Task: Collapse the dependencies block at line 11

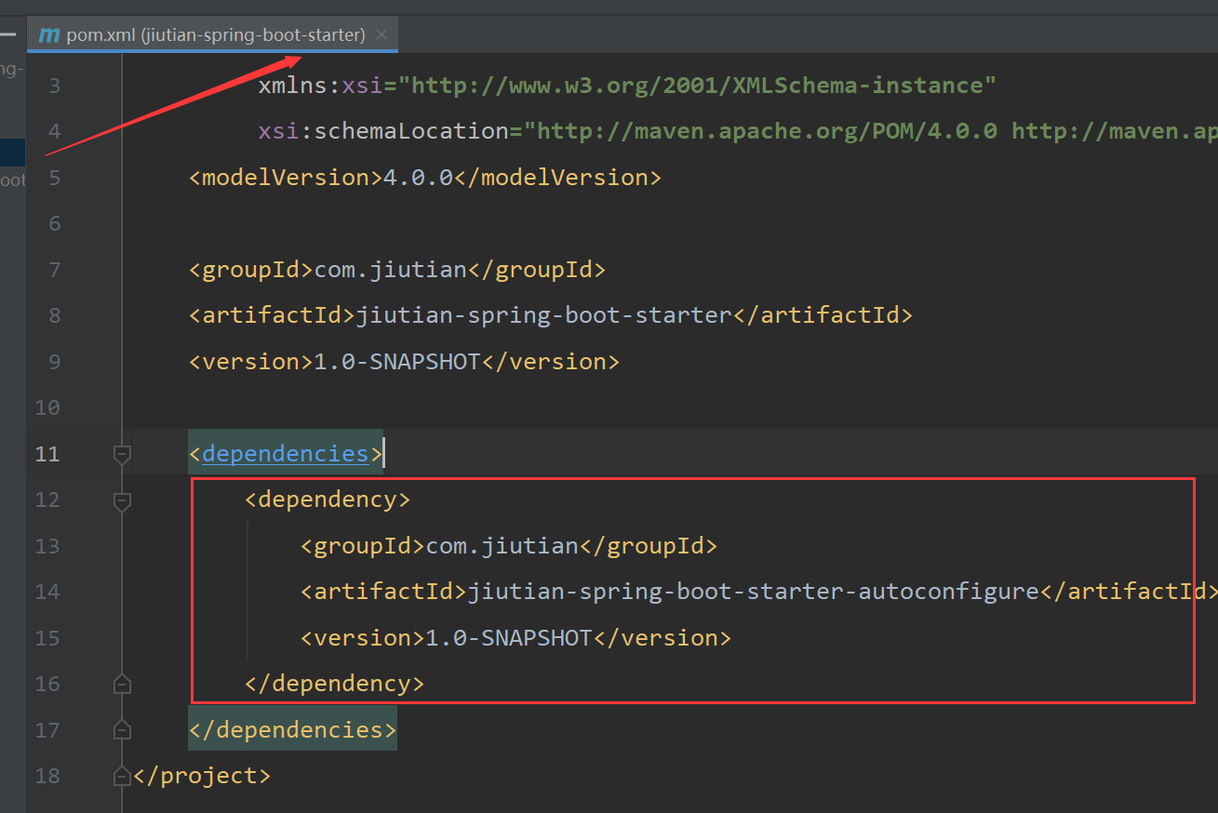Action: pyautogui.click(x=121, y=454)
